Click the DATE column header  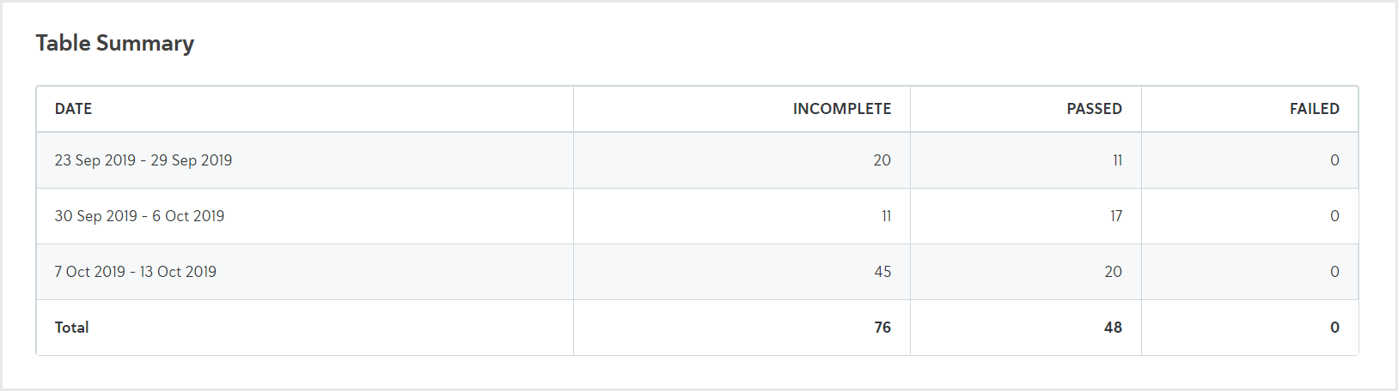point(73,109)
